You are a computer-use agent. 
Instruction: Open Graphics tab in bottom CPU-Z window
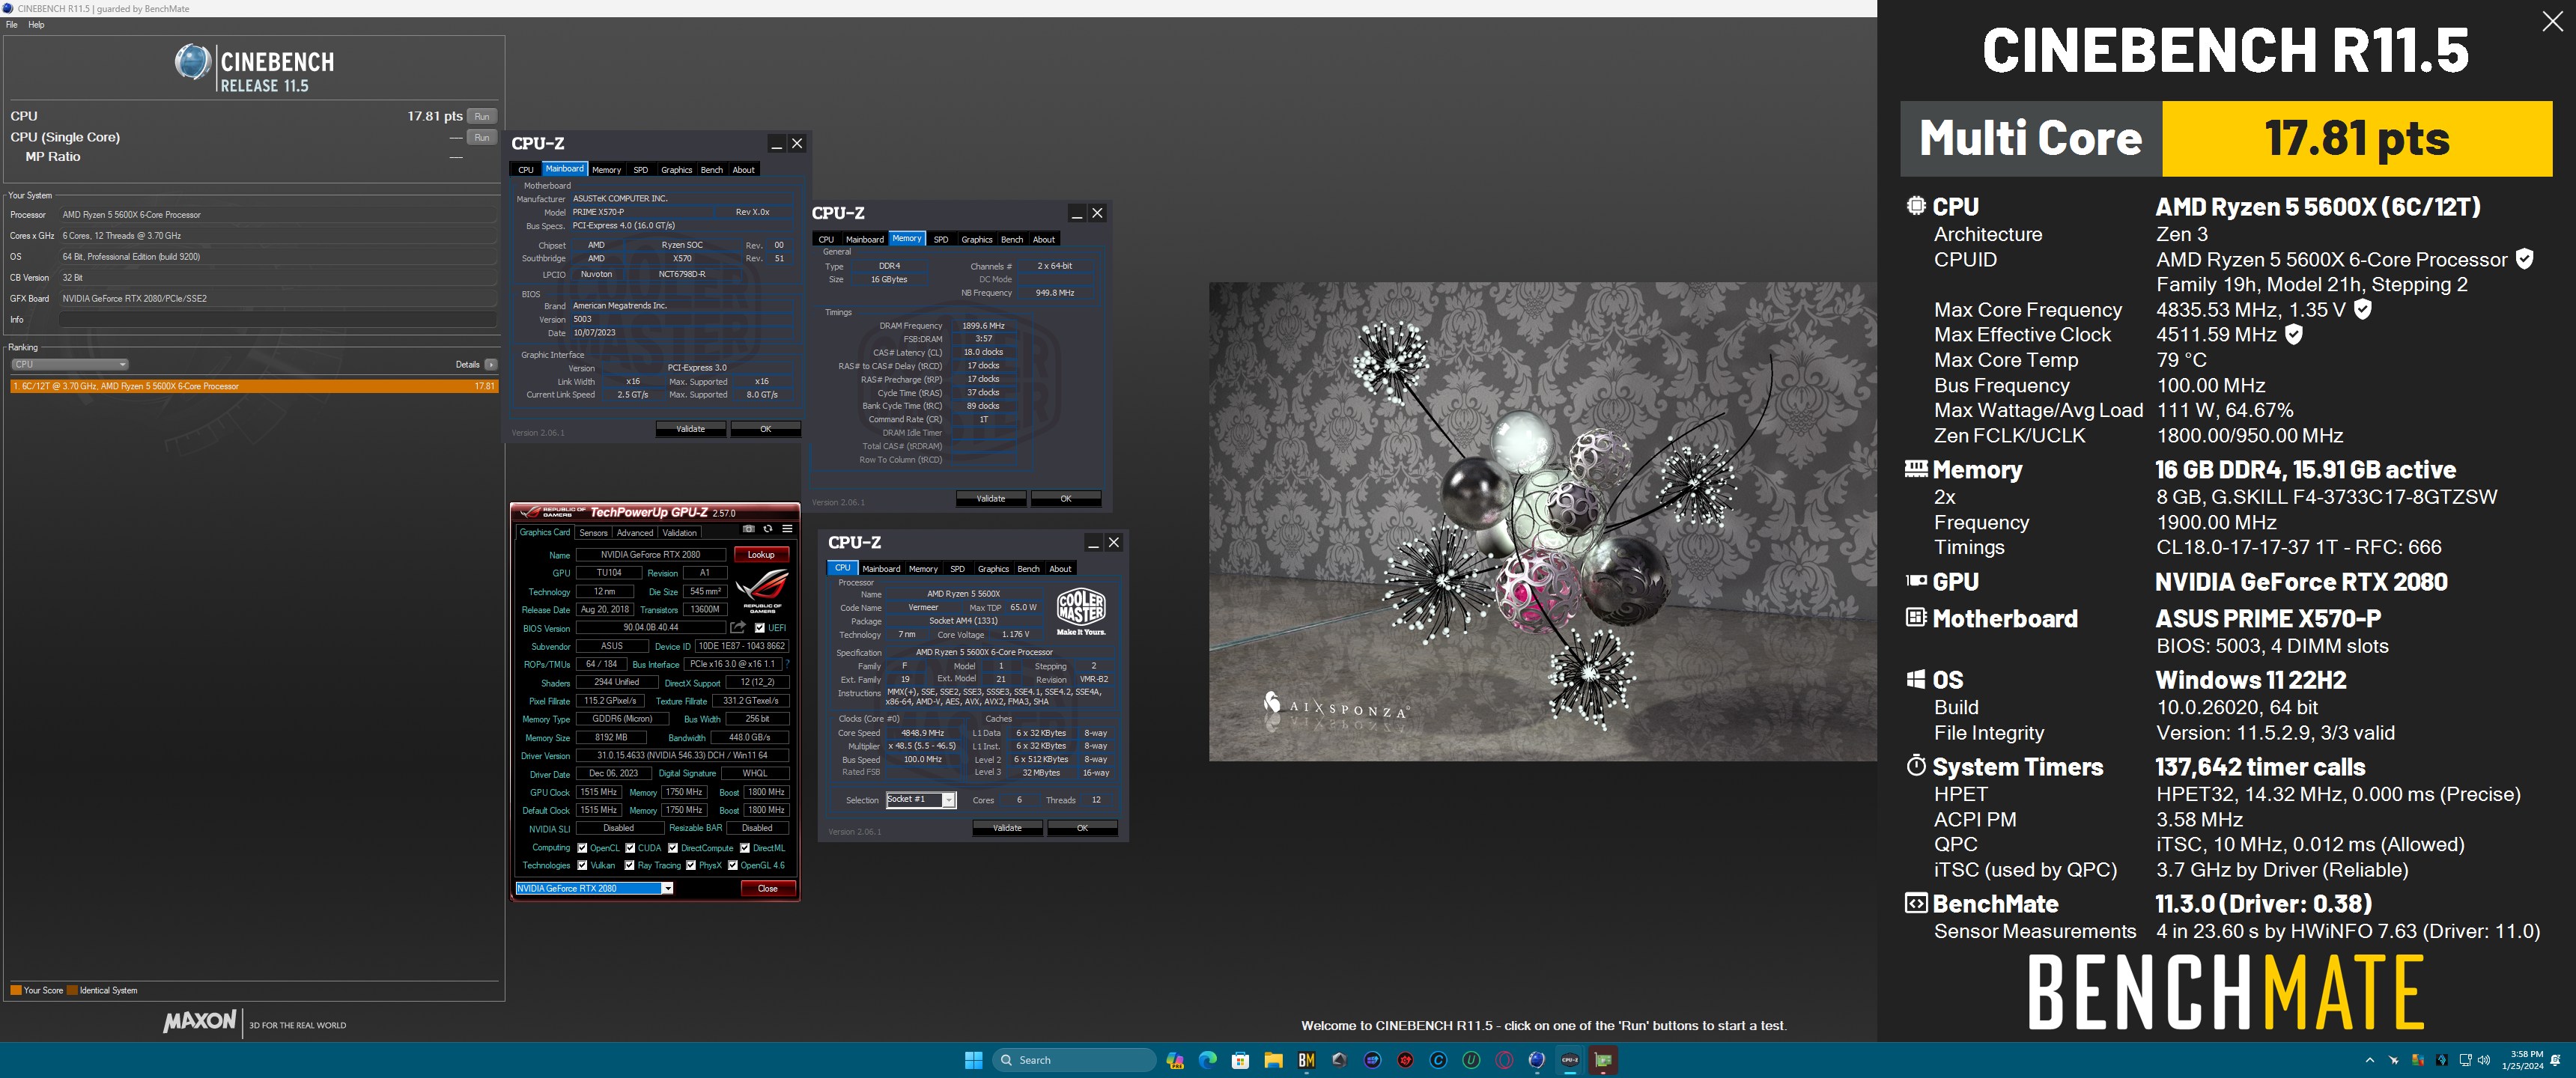pyautogui.click(x=993, y=569)
